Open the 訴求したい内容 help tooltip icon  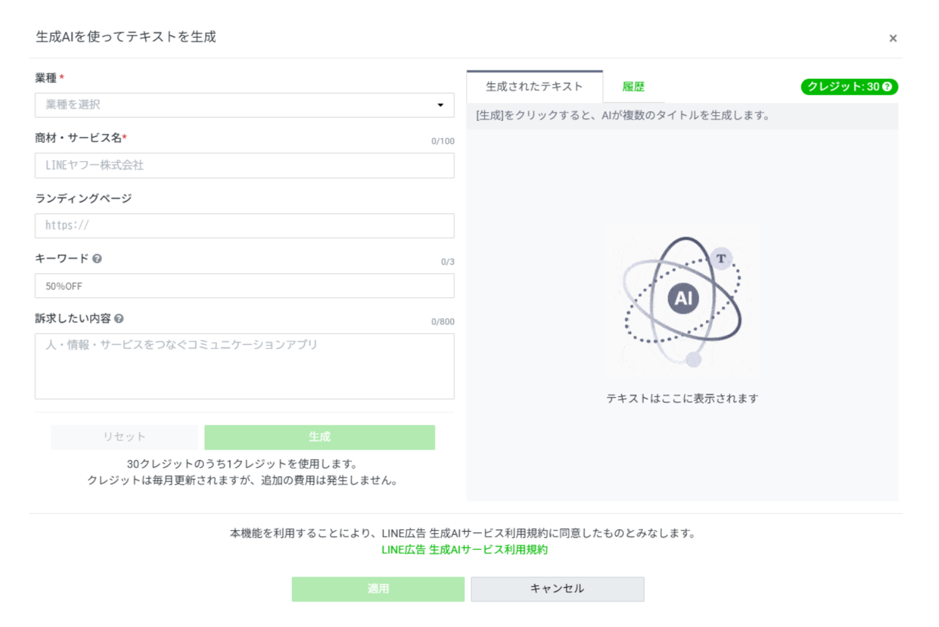(119, 319)
